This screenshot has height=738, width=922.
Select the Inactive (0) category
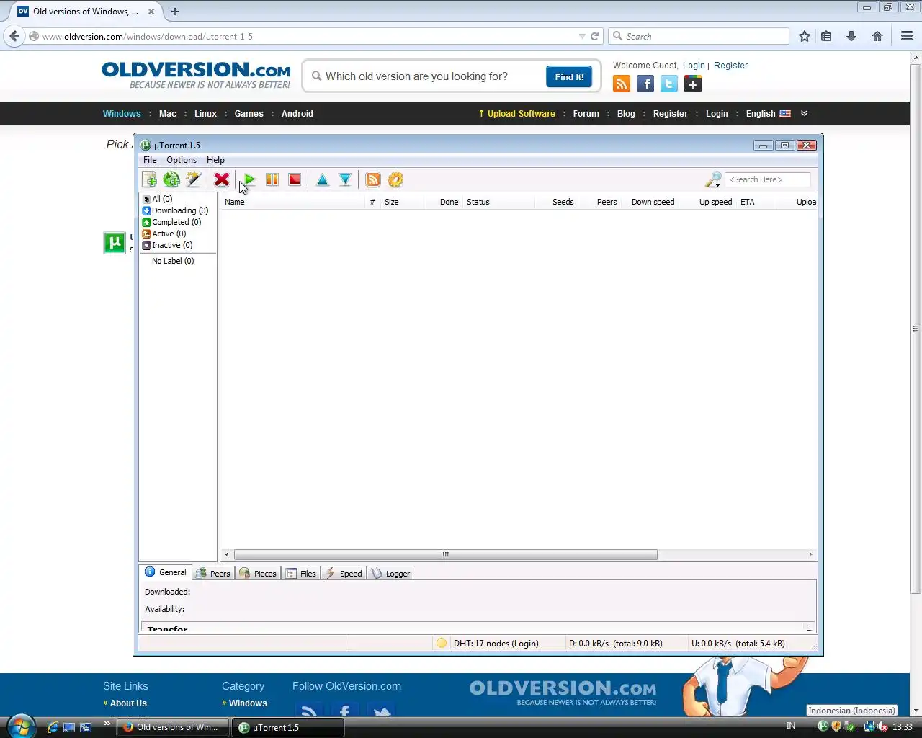click(167, 245)
